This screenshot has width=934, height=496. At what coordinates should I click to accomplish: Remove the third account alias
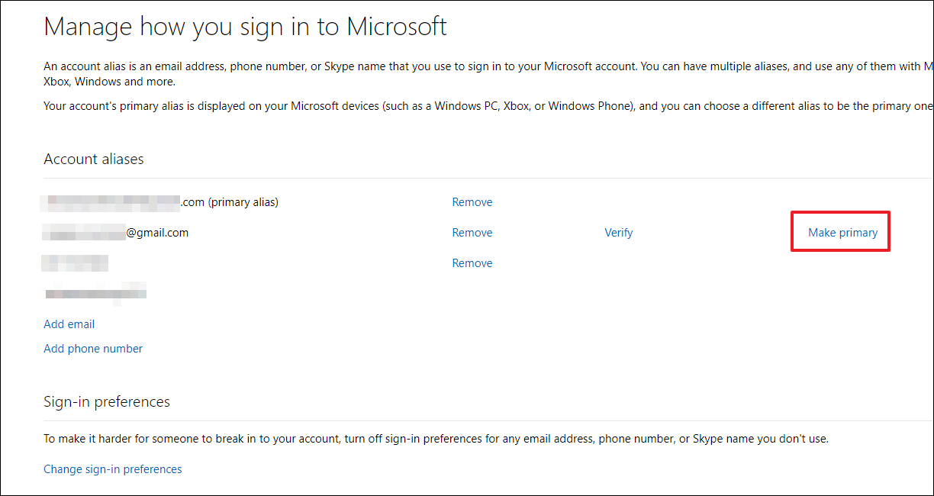(472, 262)
